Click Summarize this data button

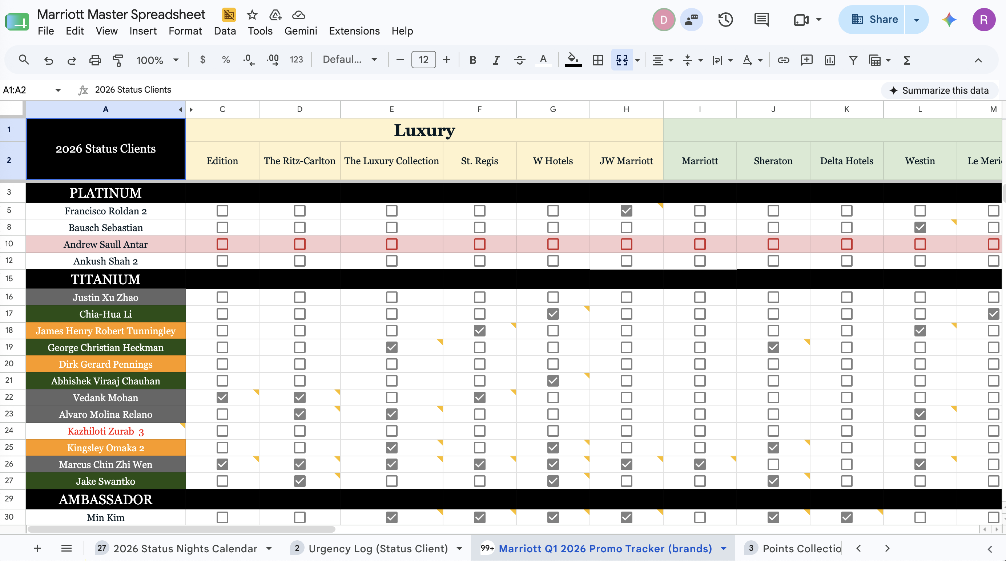pos(939,90)
